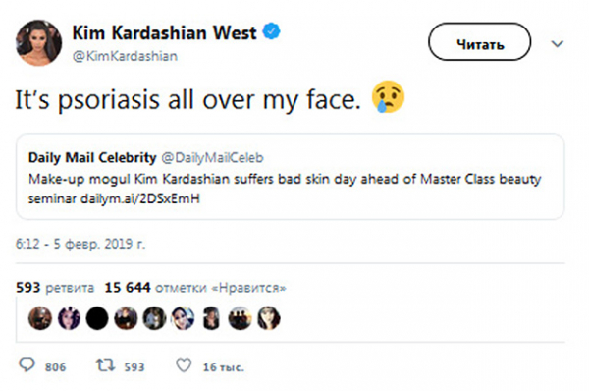Image resolution: width=589 pixels, height=391 pixels.
Task: Click the @KimKardashian handle
Action: point(125,56)
